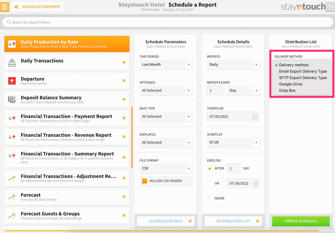Click chevron arrow on Summary Report row
The height and width of the screenshot is (233, 335).
click(124, 157)
